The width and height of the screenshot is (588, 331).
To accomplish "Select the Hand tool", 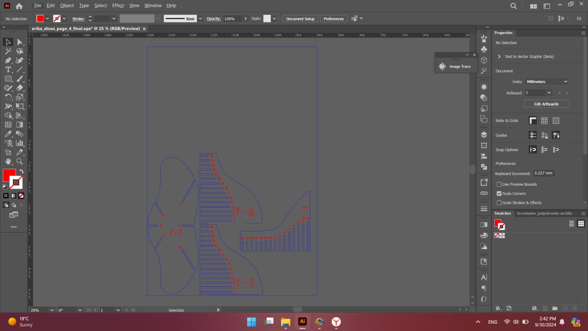I will (8, 161).
